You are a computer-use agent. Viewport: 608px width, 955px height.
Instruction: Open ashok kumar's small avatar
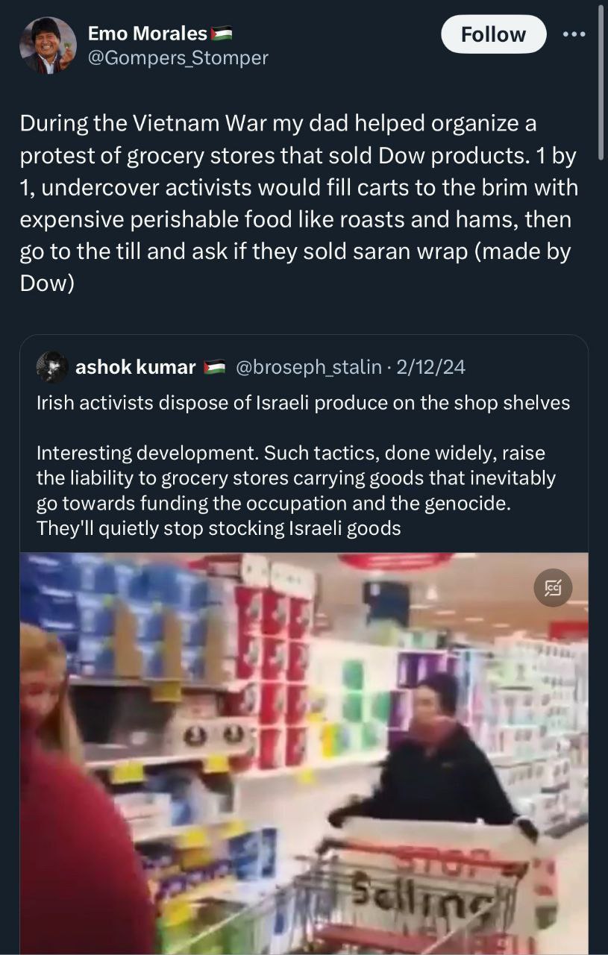pyautogui.click(x=53, y=367)
